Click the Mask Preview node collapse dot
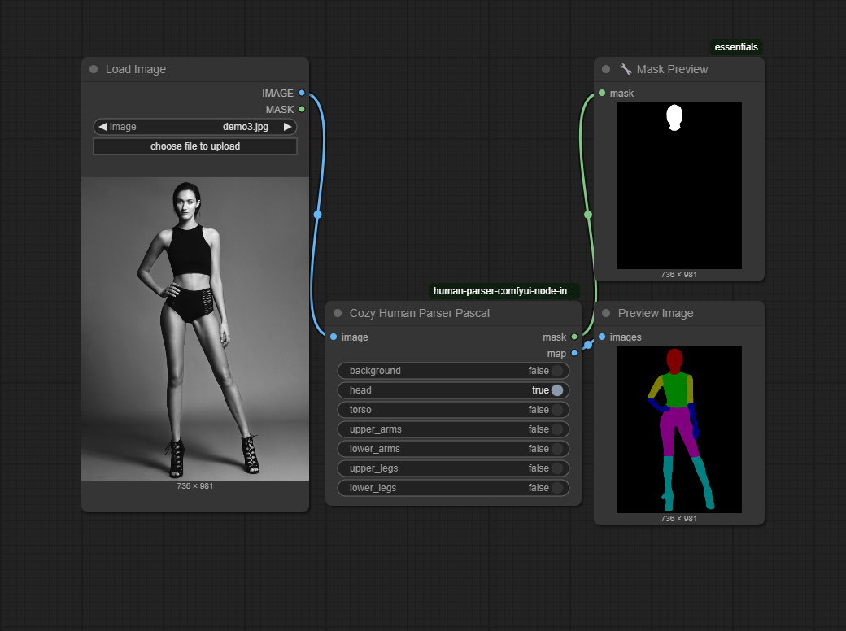Viewport: 846px width, 631px height. coord(606,70)
